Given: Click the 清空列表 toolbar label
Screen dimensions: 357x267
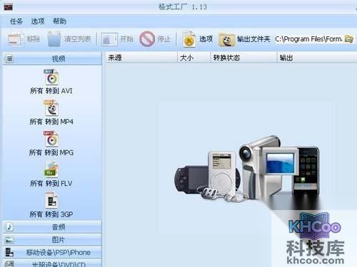Looking at the screenshot, I should click(78, 39).
